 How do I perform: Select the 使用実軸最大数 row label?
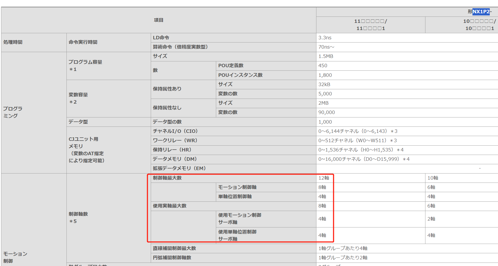pyautogui.click(x=169, y=206)
